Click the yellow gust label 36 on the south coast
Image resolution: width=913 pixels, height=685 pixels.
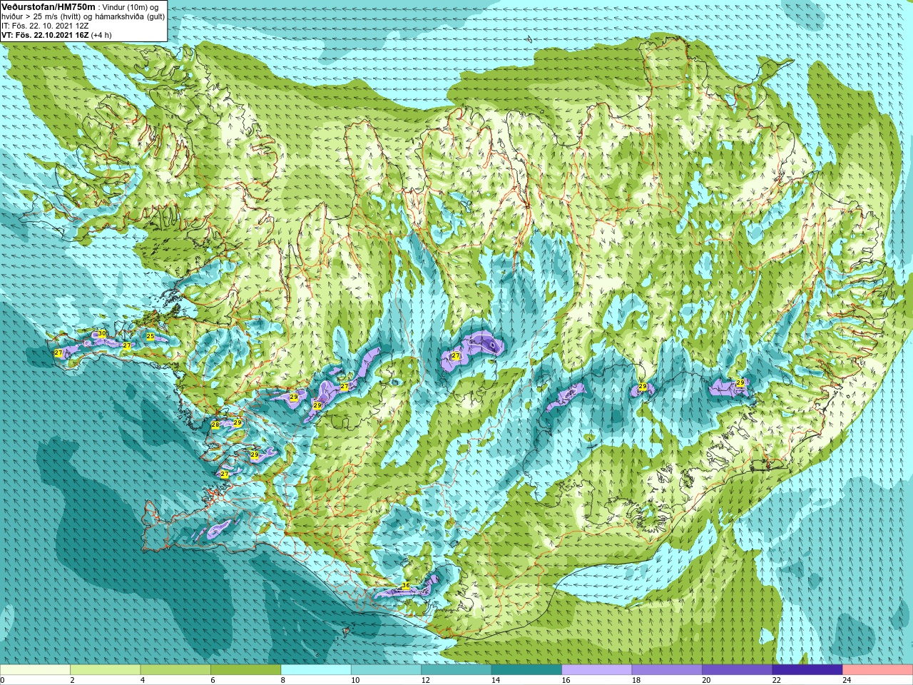click(x=406, y=586)
